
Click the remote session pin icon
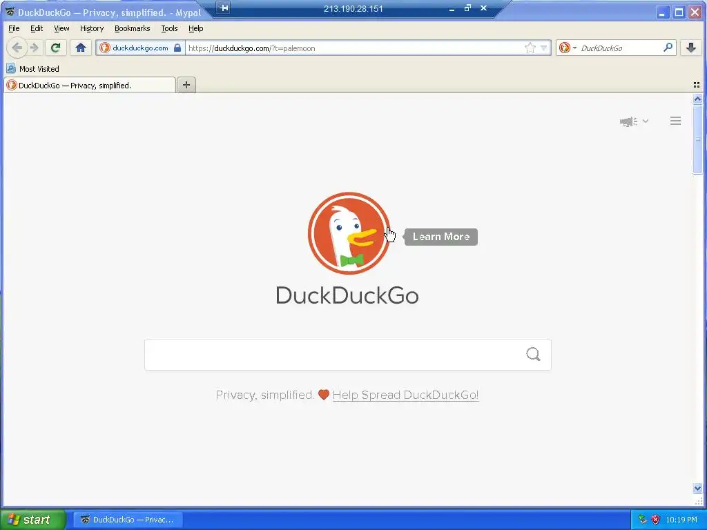click(x=224, y=8)
